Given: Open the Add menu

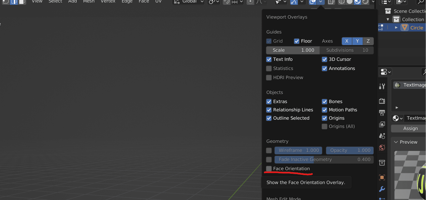Looking at the screenshot, I should (x=72, y=1).
